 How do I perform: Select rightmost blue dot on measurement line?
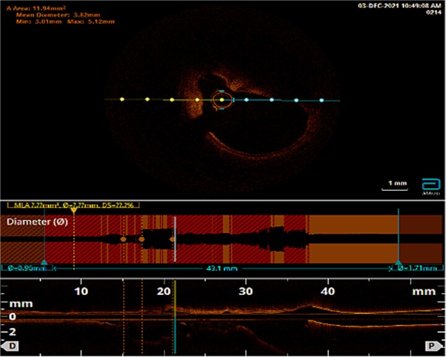[321, 100]
